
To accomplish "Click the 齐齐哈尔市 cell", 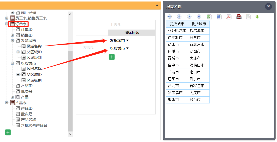I will tap(177, 31).
